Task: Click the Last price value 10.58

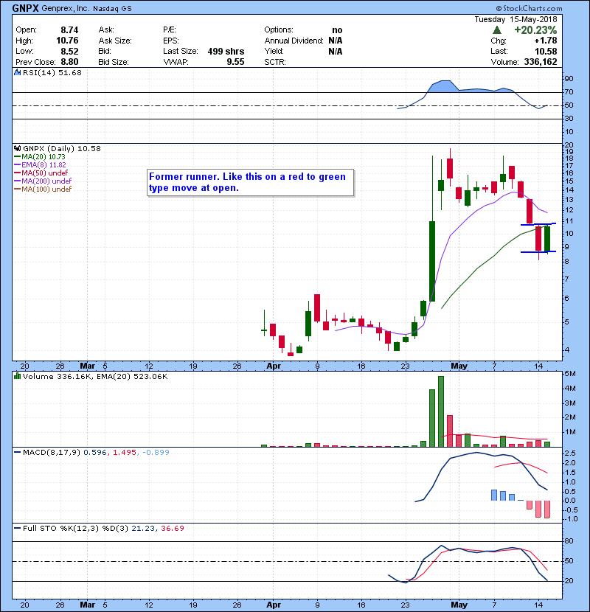Action: point(546,52)
